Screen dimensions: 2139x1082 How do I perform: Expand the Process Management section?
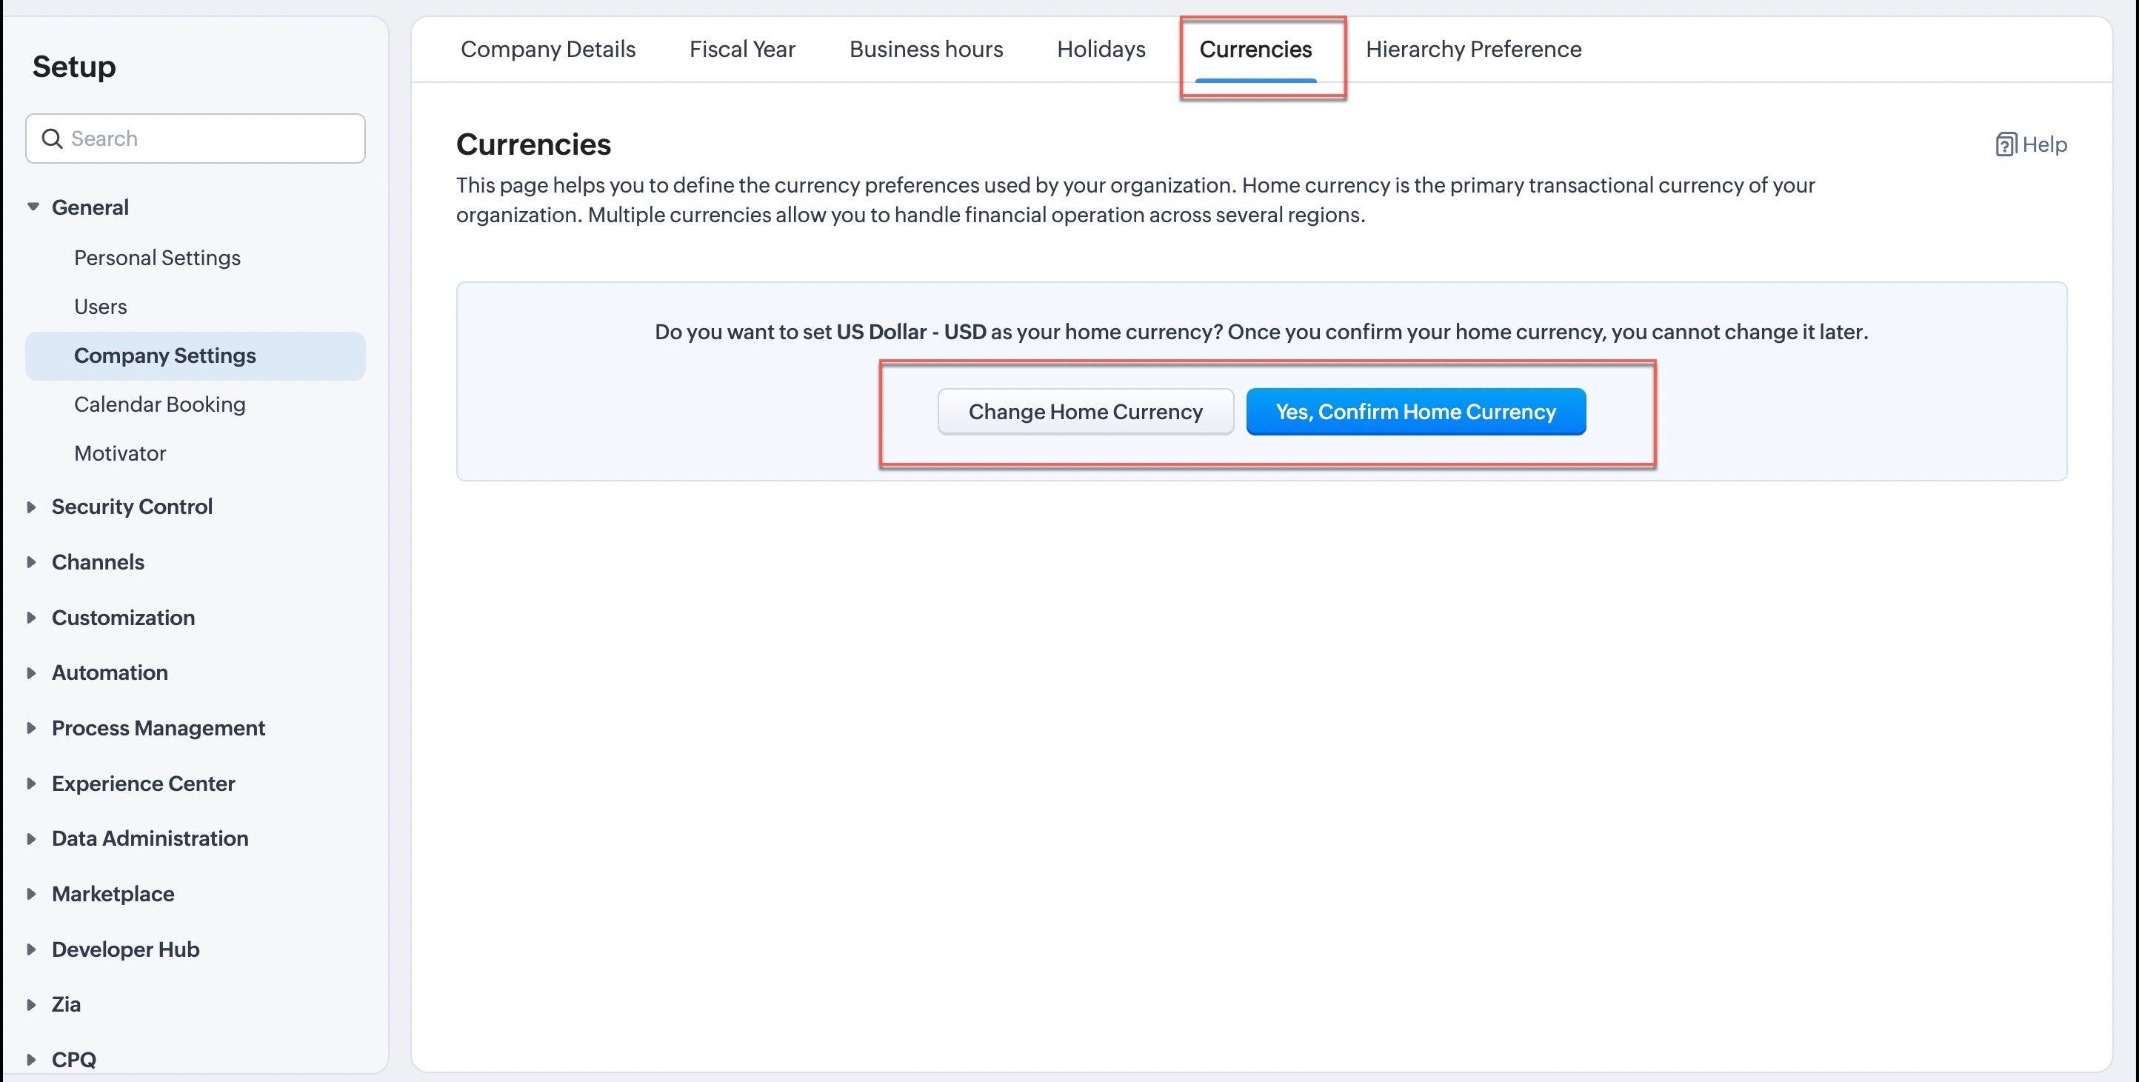(x=32, y=728)
